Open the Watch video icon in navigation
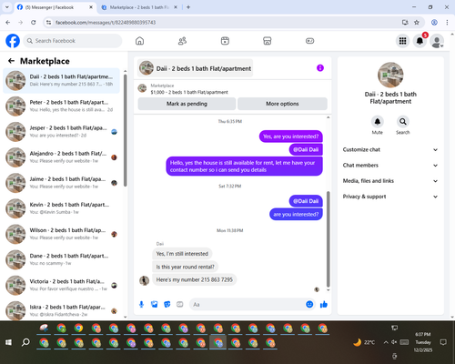Image resolution: width=455 pixels, height=364 pixels. click(x=225, y=41)
